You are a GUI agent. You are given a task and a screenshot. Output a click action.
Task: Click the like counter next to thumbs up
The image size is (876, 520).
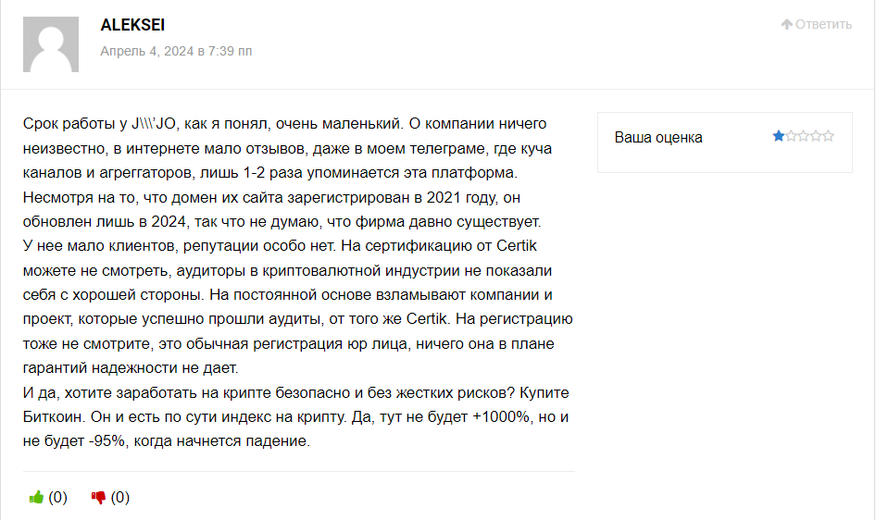point(57,497)
